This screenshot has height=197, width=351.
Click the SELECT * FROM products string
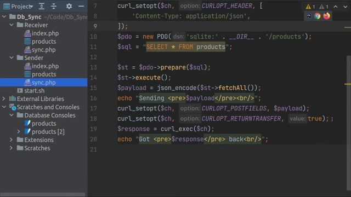(185, 47)
